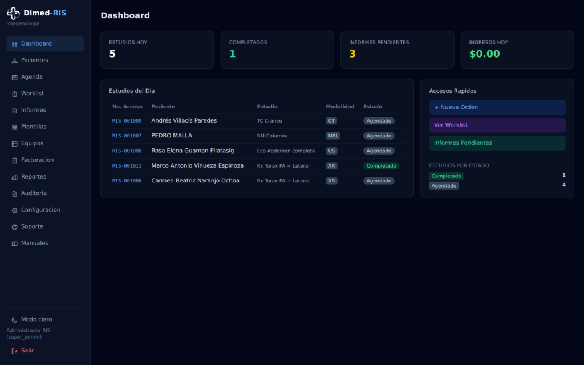The height and width of the screenshot is (365, 584).
Task: Select the Completado status badge for RIS-001011
Action: pyautogui.click(x=381, y=166)
